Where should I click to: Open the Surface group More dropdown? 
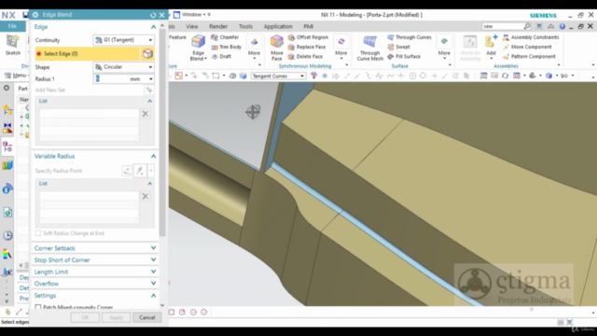coord(444,48)
